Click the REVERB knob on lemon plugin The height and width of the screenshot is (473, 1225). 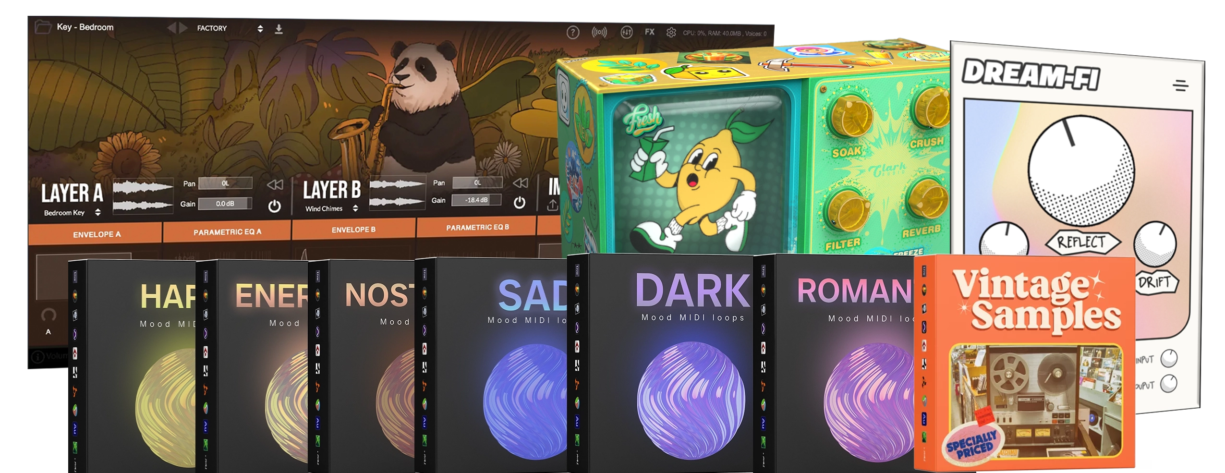click(927, 198)
